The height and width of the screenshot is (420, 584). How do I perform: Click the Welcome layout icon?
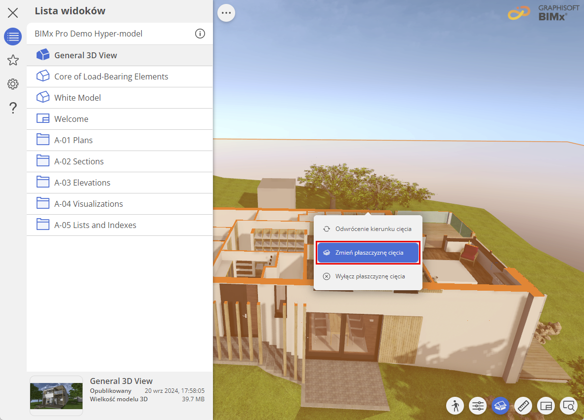(43, 118)
